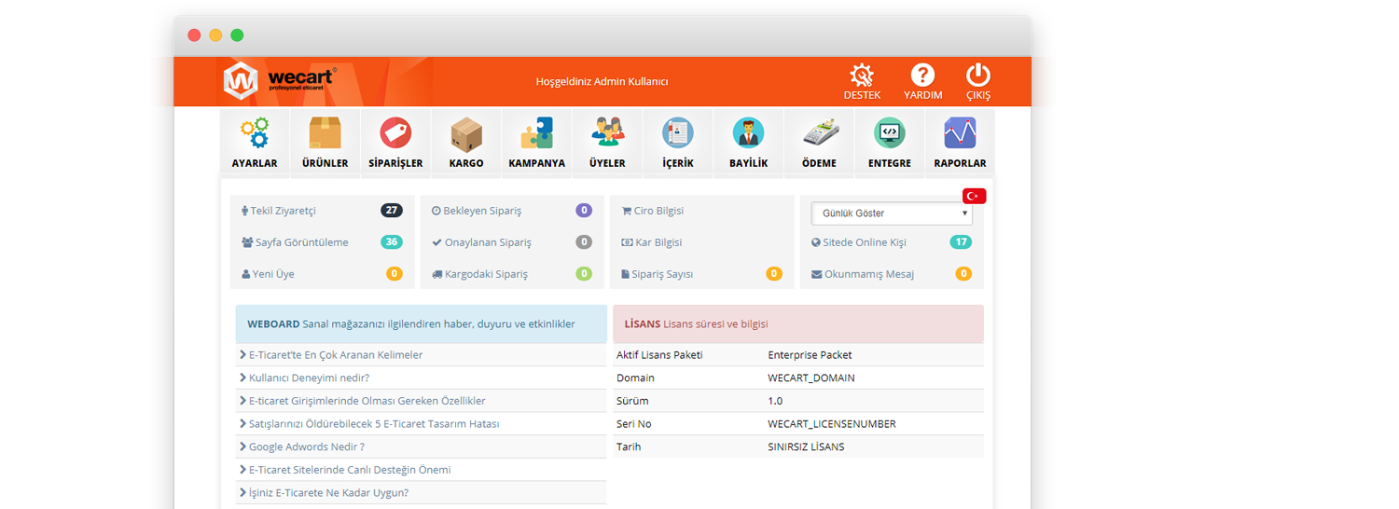Open Yardım help question mark icon
Image resolution: width=1399 pixels, height=509 pixels.
coord(922,76)
